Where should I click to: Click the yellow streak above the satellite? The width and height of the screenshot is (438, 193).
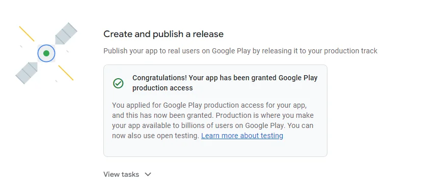(27, 34)
